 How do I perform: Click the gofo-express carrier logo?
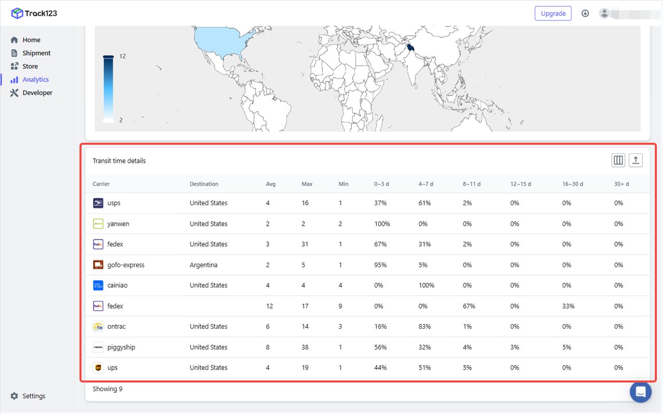(x=98, y=265)
